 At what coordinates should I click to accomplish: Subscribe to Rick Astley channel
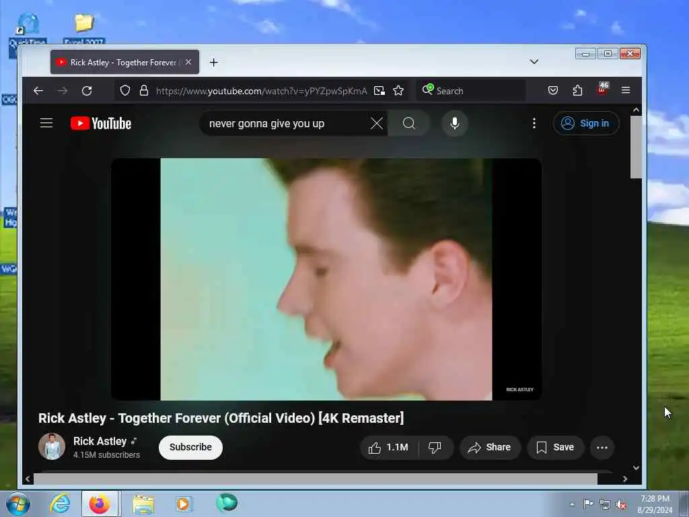coord(190,448)
